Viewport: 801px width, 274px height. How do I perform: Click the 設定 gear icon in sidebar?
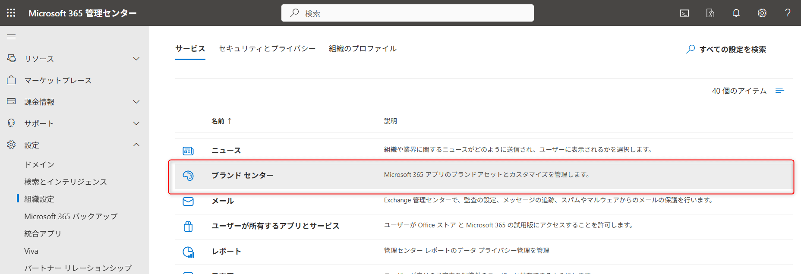click(12, 145)
